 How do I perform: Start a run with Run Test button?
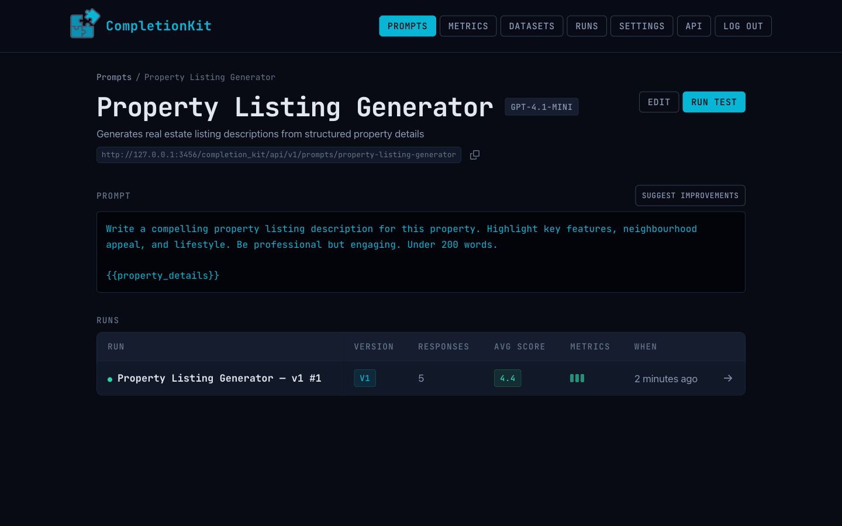pyautogui.click(x=713, y=102)
